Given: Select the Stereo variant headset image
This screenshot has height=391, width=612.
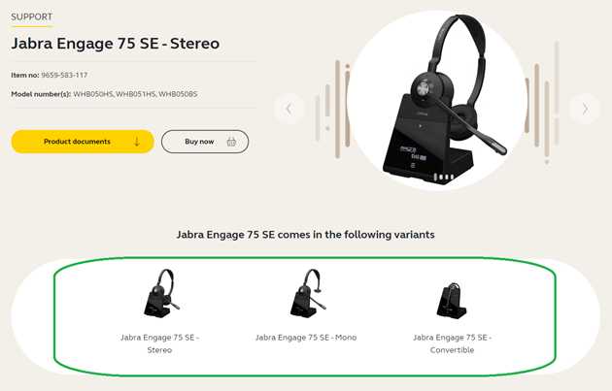Looking at the screenshot, I should tap(160, 293).
